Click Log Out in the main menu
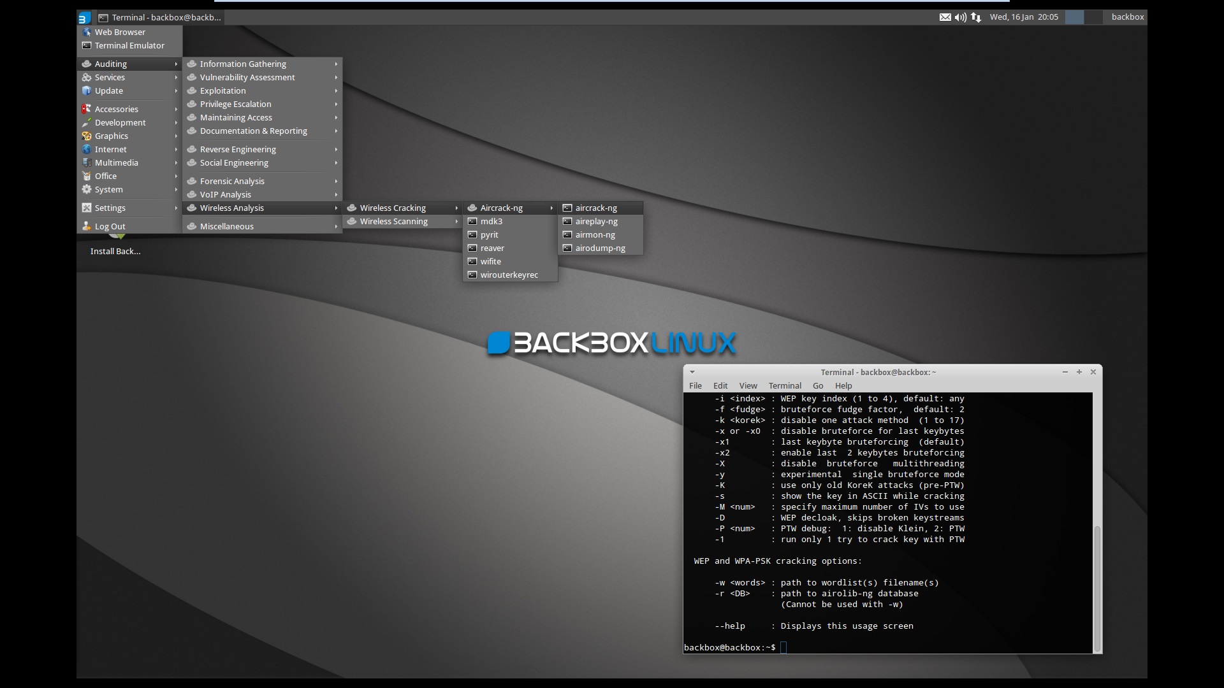1224x688 pixels. pyautogui.click(x=110, y=226)
